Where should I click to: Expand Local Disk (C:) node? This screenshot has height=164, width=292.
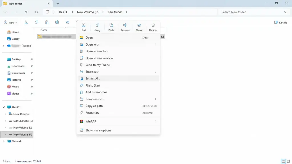[x=5, y=114]
